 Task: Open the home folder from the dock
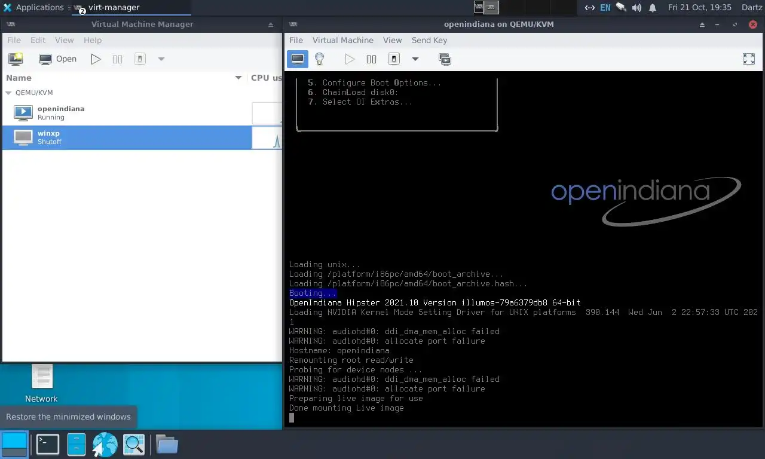167,444
